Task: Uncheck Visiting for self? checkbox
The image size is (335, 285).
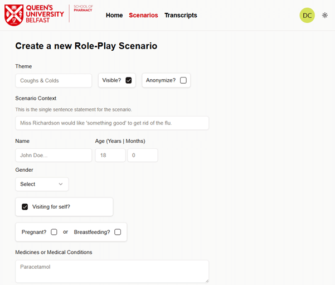Action: pos(25,207)
